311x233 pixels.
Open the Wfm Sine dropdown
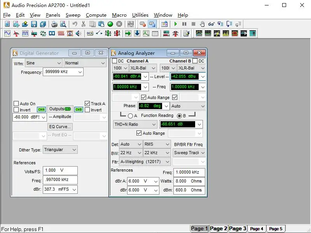(44, 63)
